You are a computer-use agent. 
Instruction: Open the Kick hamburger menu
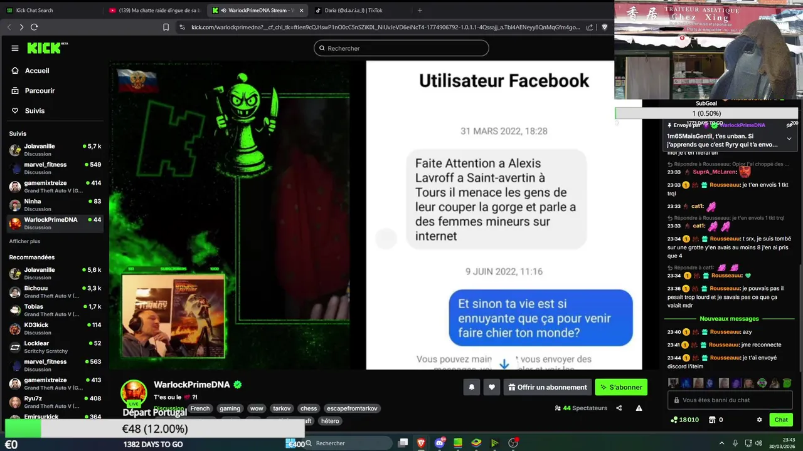pyautogui.click(x=15, y=48)
